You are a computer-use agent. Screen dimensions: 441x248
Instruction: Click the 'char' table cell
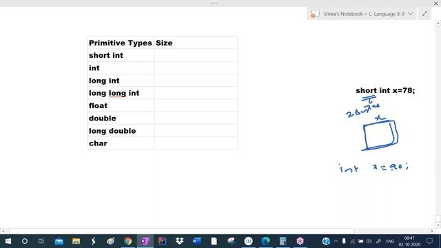coord(121,143)
